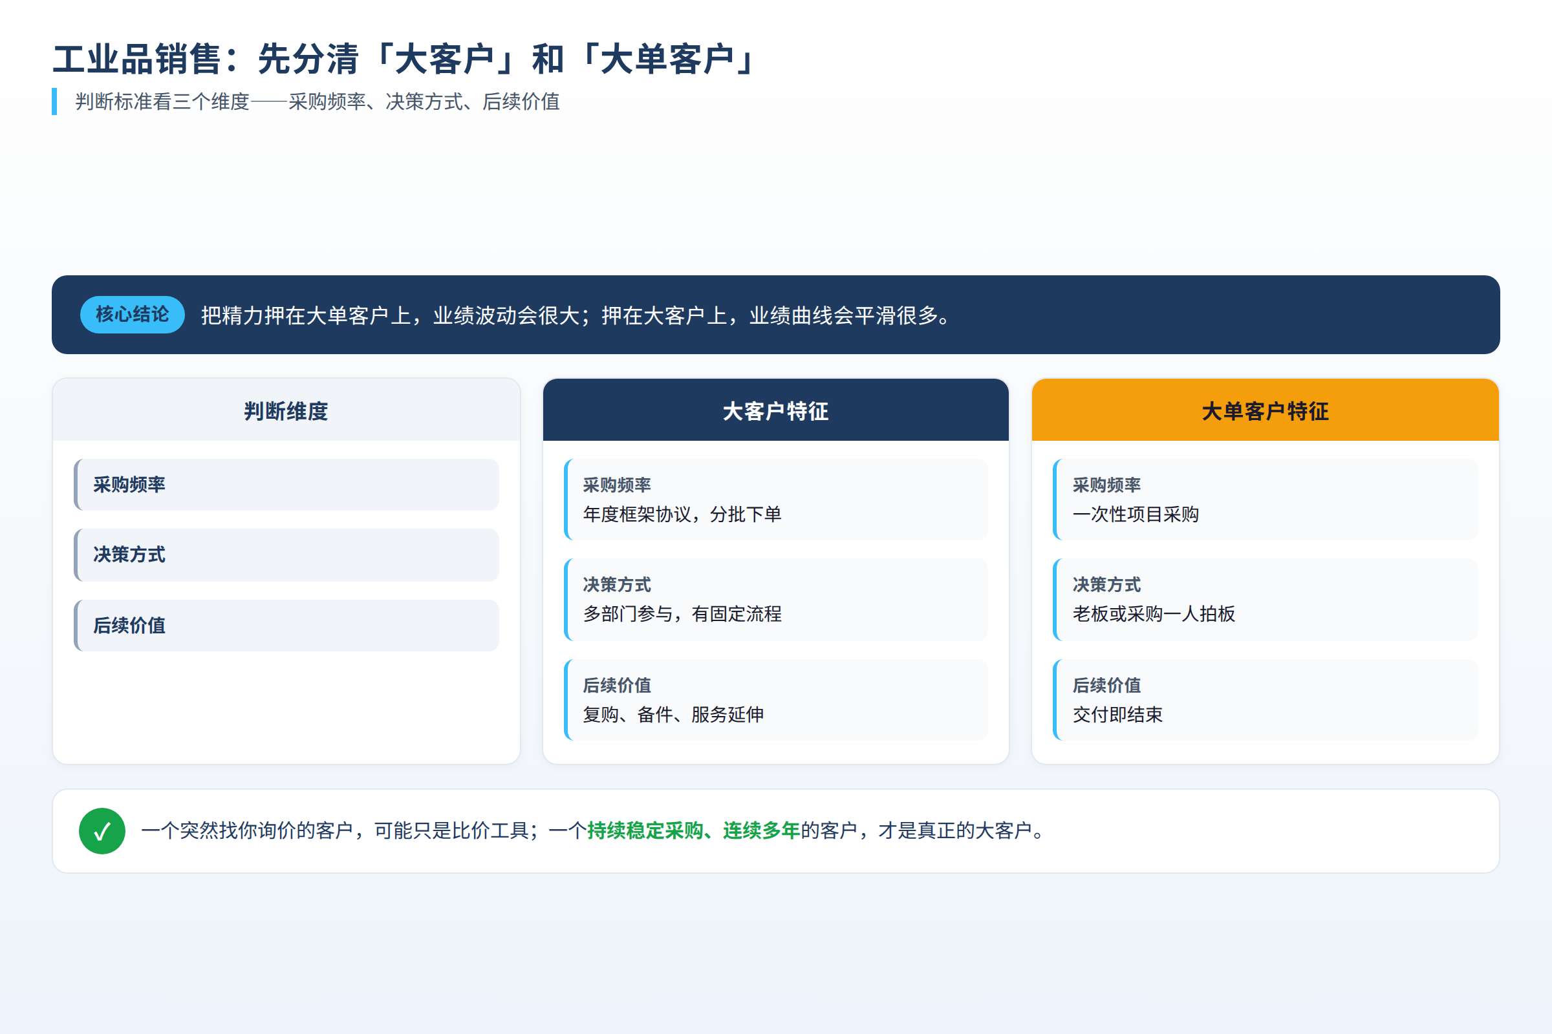
Task: Select the 大客户特征 column header
Action: (775, 410)
